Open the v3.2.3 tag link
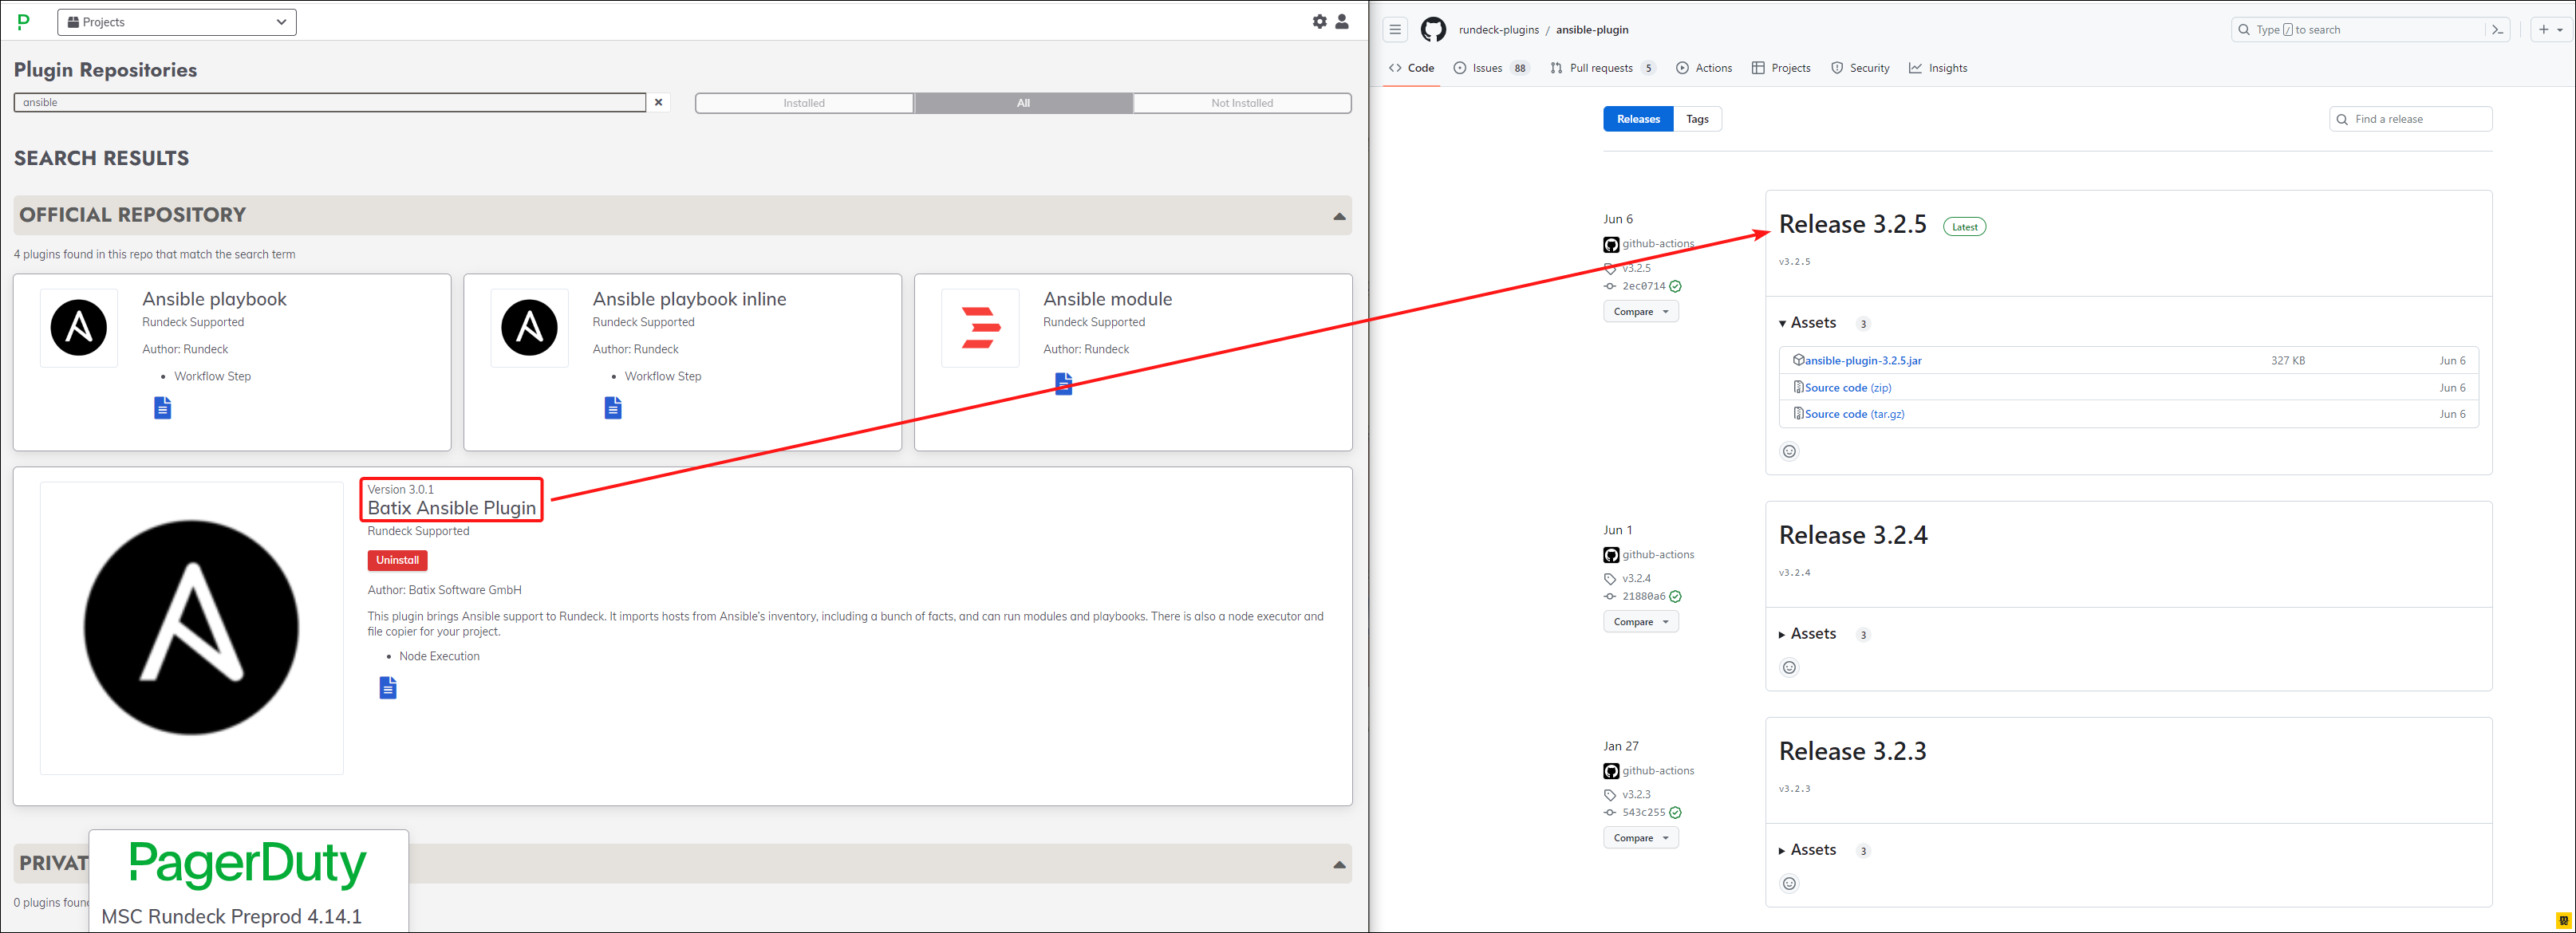Image resolution: width=2576 pixels, height=933 pixels. (1636, 794)
